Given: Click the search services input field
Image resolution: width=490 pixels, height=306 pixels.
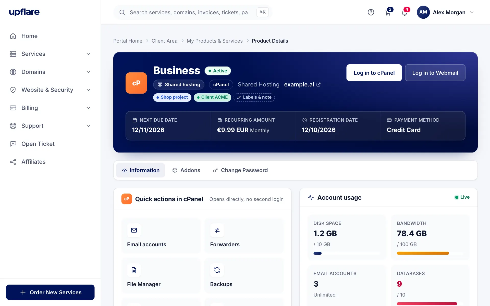Looking at the screenshot, I should click(x=193, y=12).
